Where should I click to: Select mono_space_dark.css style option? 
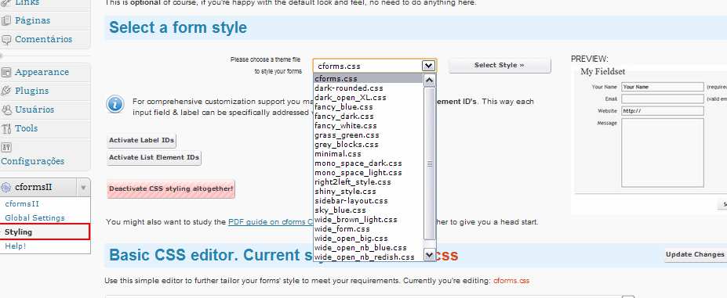click(369, 163)
